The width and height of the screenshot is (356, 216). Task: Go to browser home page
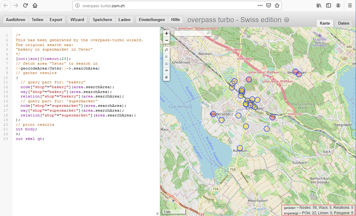(35, 5)
